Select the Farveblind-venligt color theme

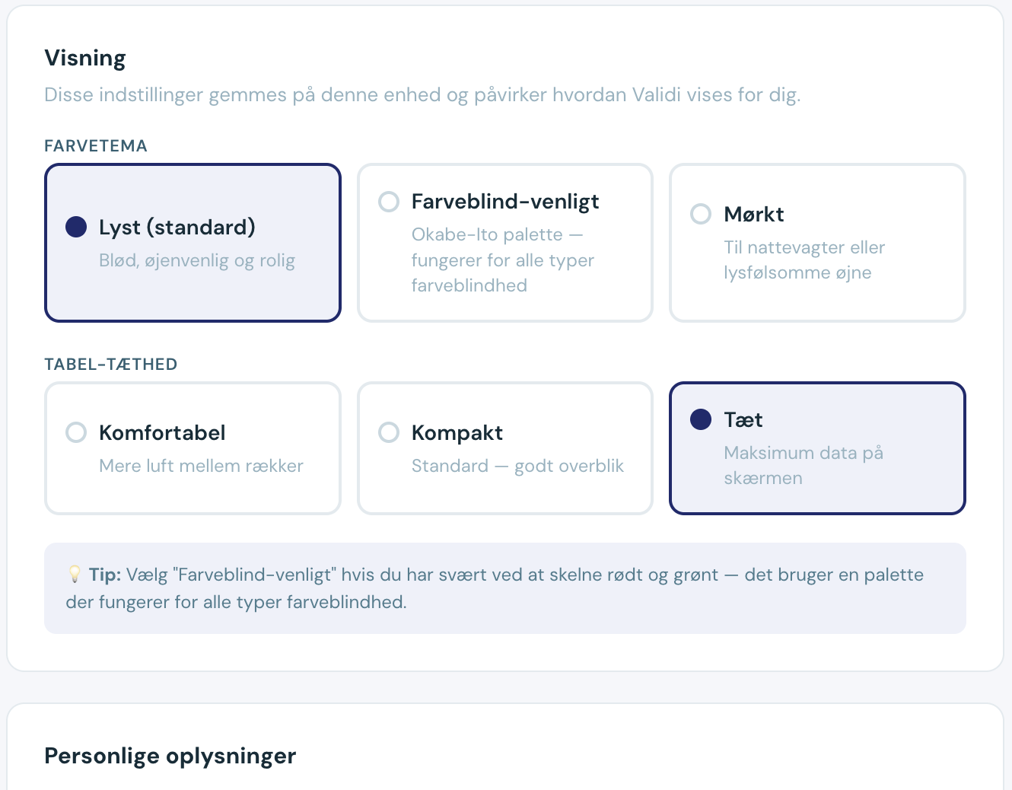[504, 242]
